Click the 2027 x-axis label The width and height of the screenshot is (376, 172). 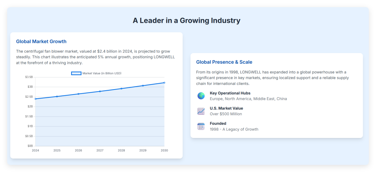pos(100,150)
